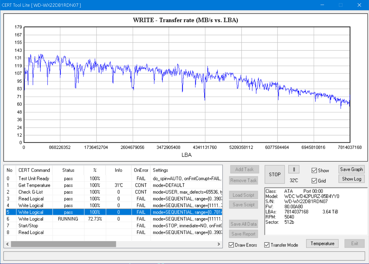Uncheck the Show checkbox
The width and height of the screenshot is (369, 264).
[x=314, y=170]
